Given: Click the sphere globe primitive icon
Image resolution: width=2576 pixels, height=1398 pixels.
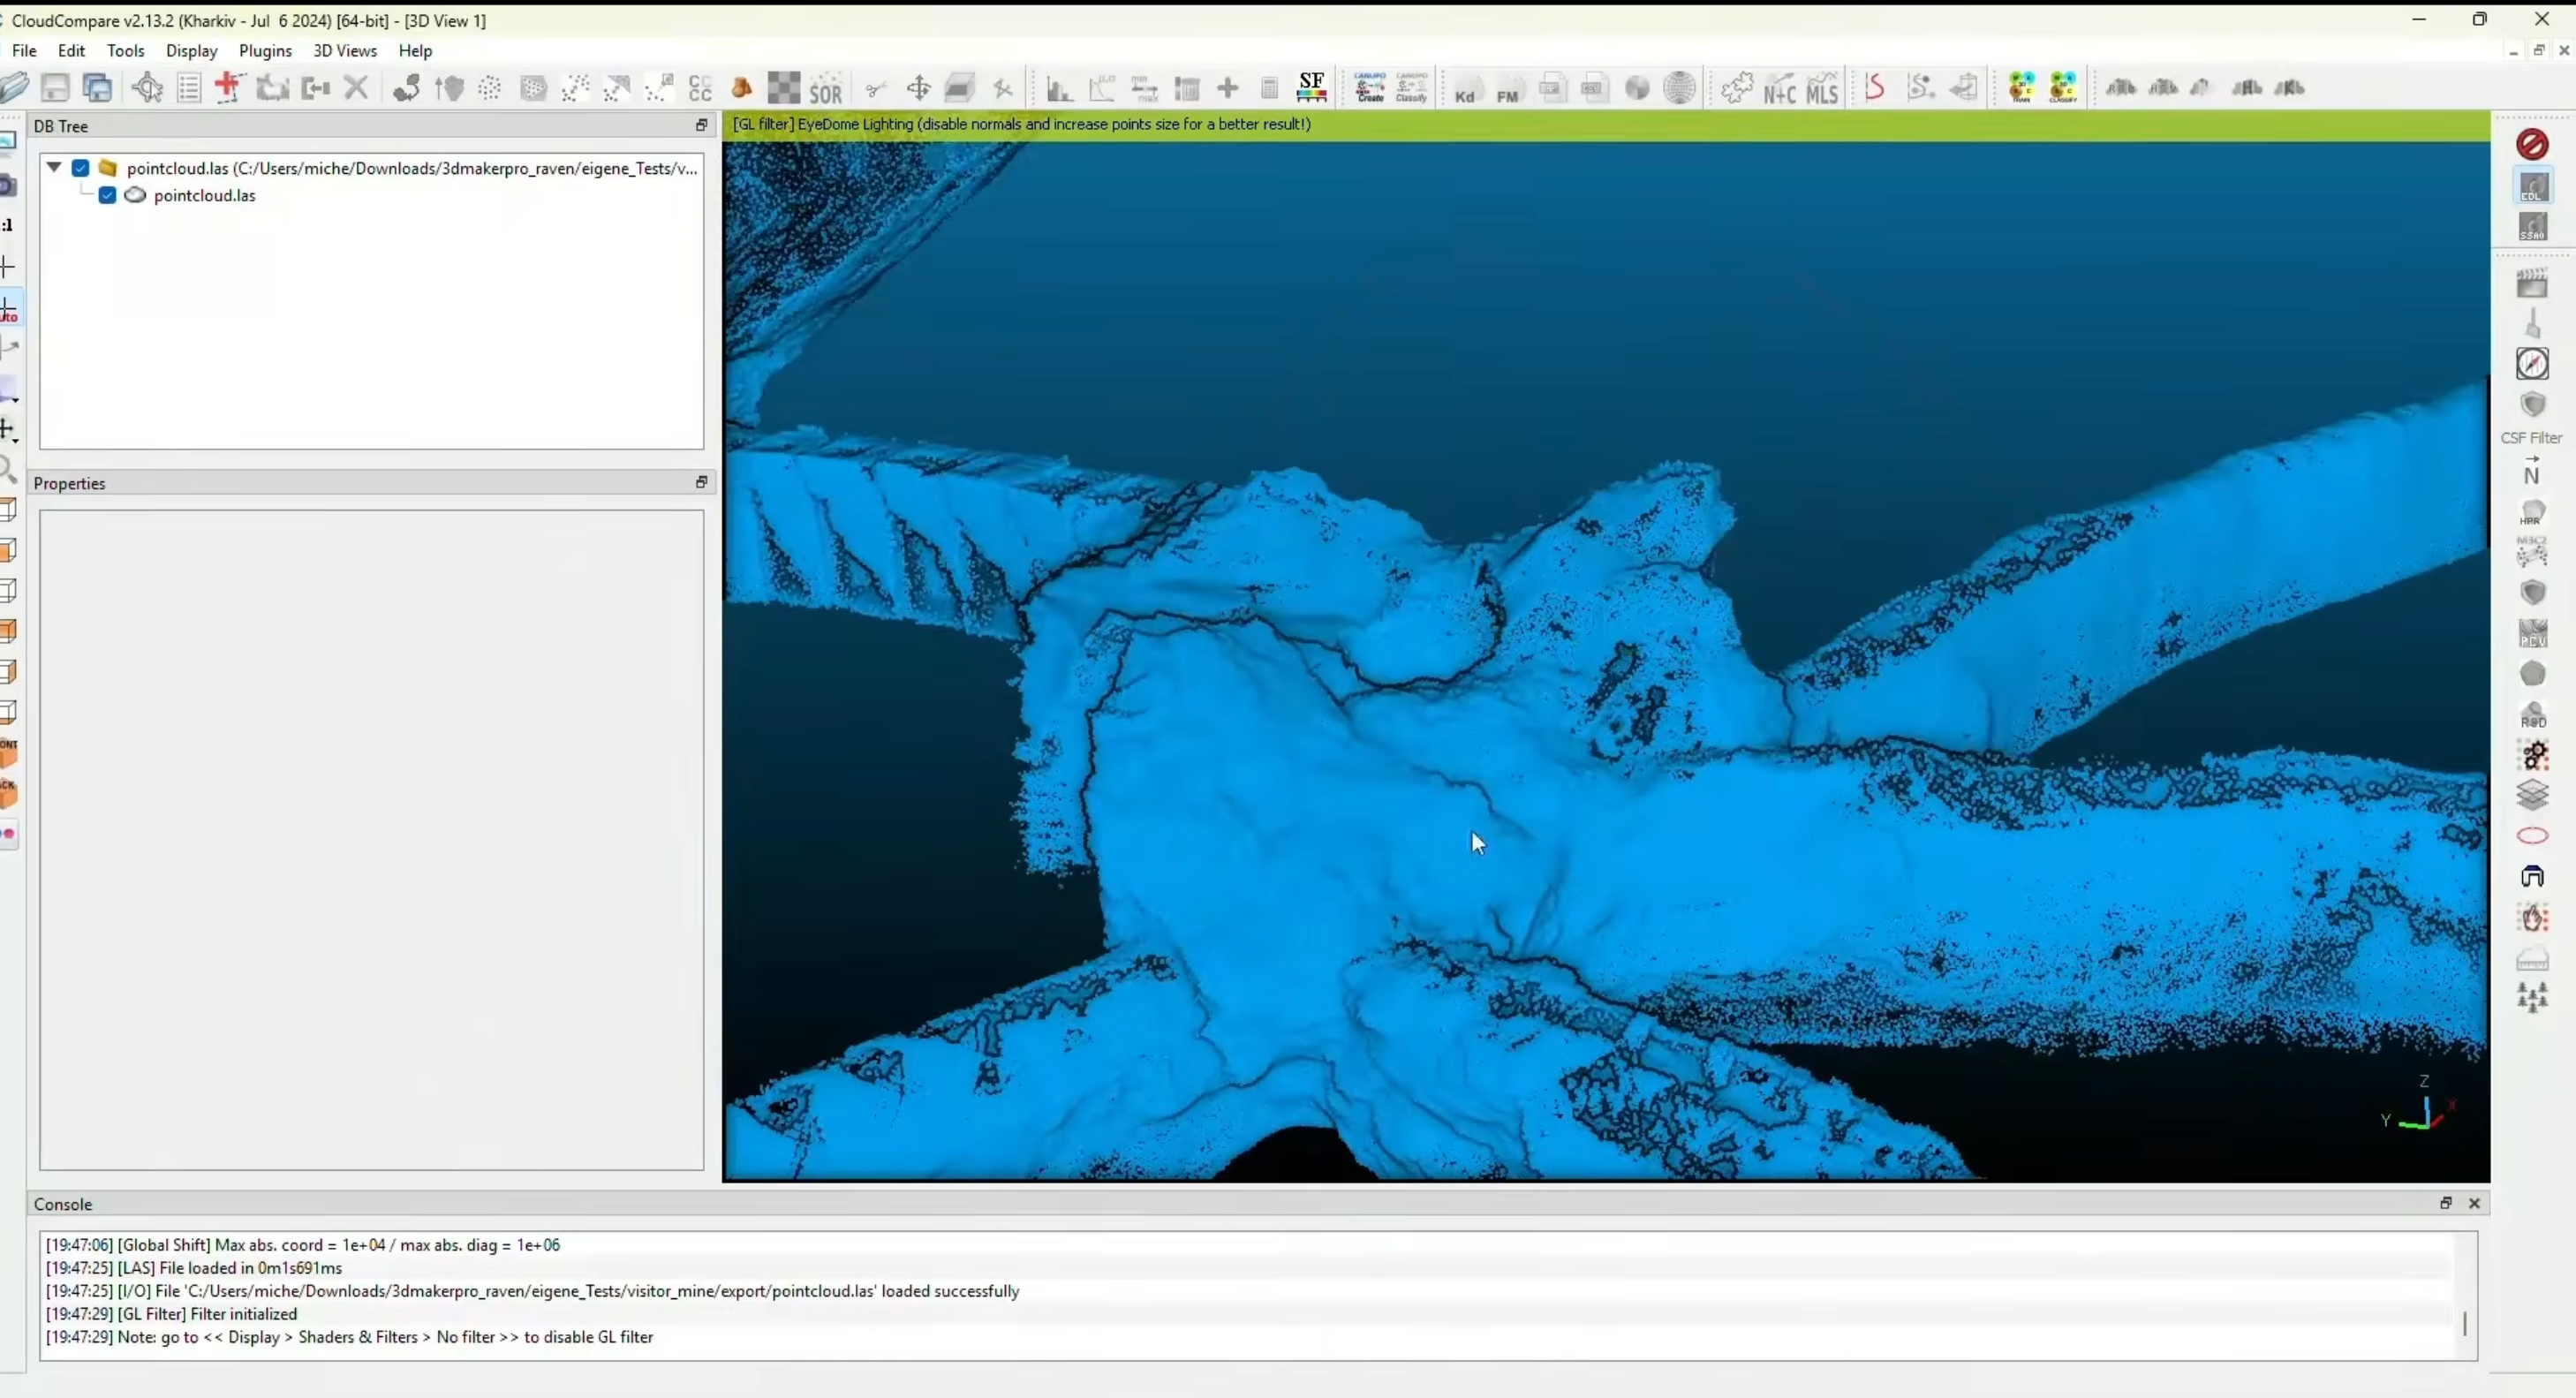Looking at the screenshot, I should point(1679,88).
